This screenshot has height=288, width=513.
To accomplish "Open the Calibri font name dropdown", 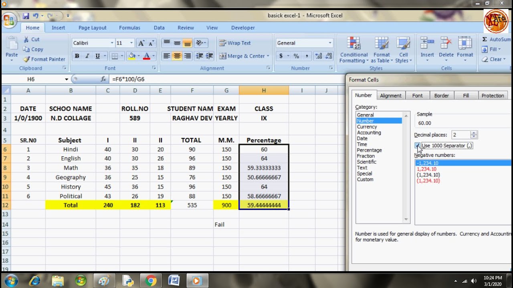I will [x=112, y=43].
